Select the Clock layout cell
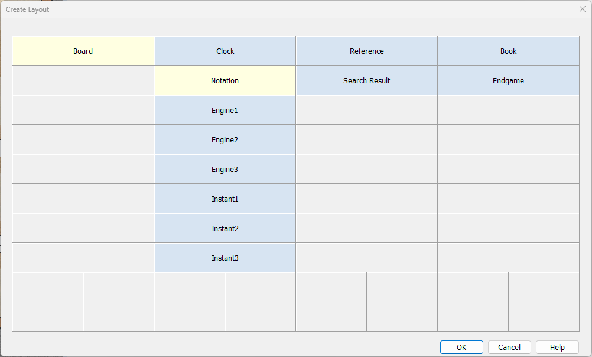The width and height of the screenshot is (592, 357). pos(225,51)
